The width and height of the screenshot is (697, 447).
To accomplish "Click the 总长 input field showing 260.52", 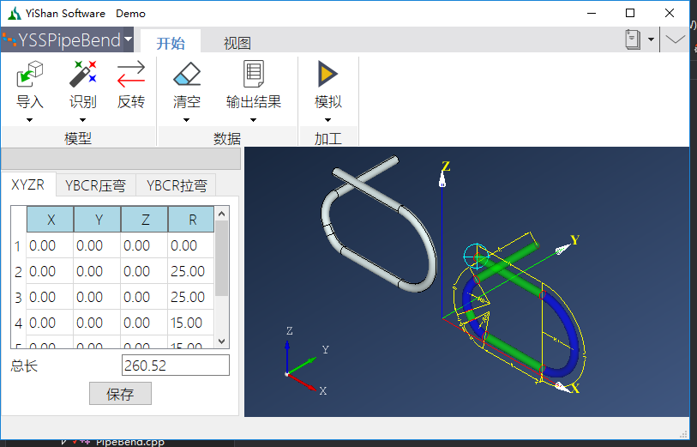I will (x=176, y=365).
